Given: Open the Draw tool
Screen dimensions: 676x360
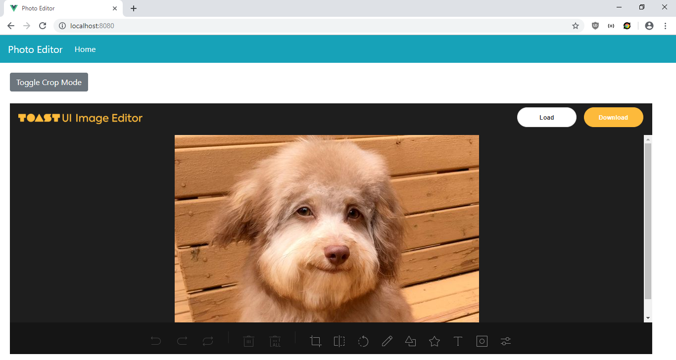Looking at the screenshot, I should (x=387, y=341).
